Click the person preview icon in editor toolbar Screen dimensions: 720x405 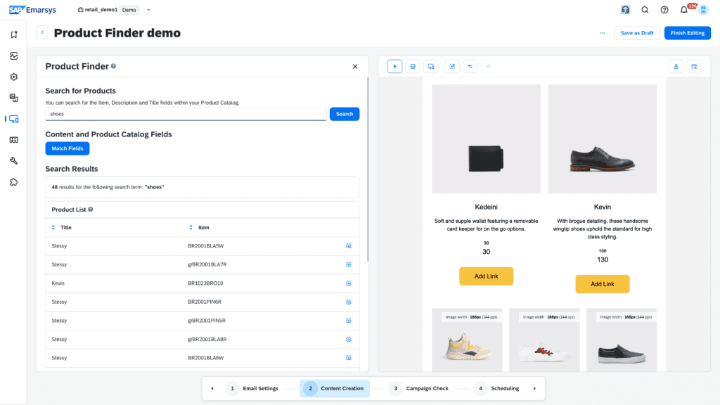coord(676,66)
